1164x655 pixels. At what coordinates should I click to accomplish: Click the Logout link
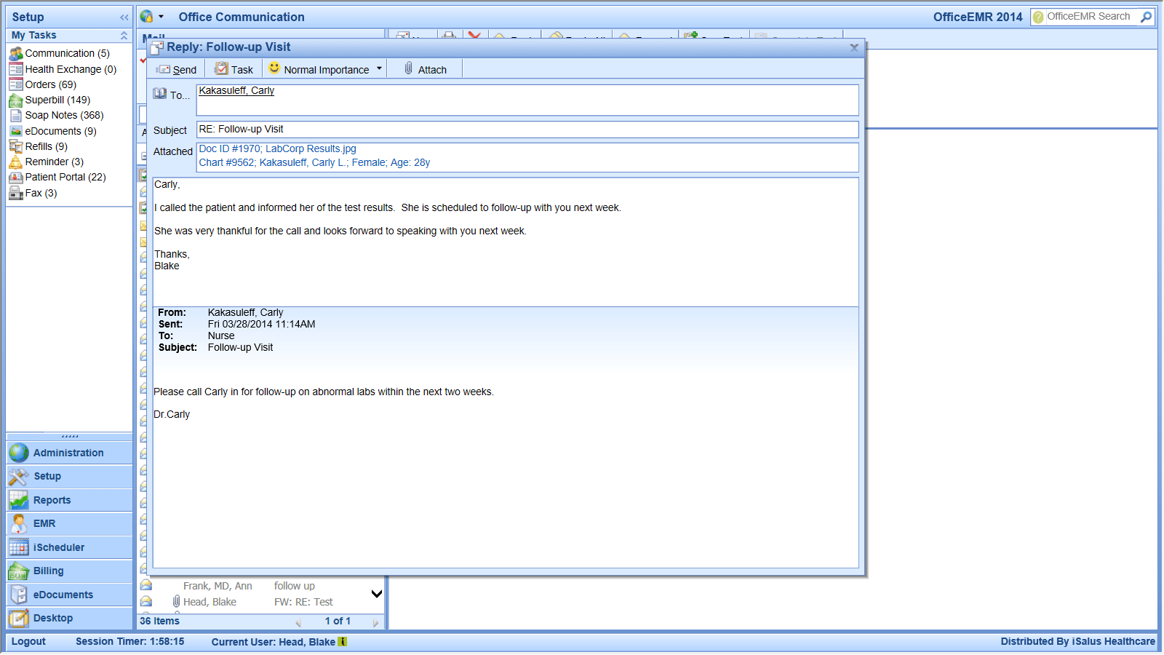coord(28,642)
